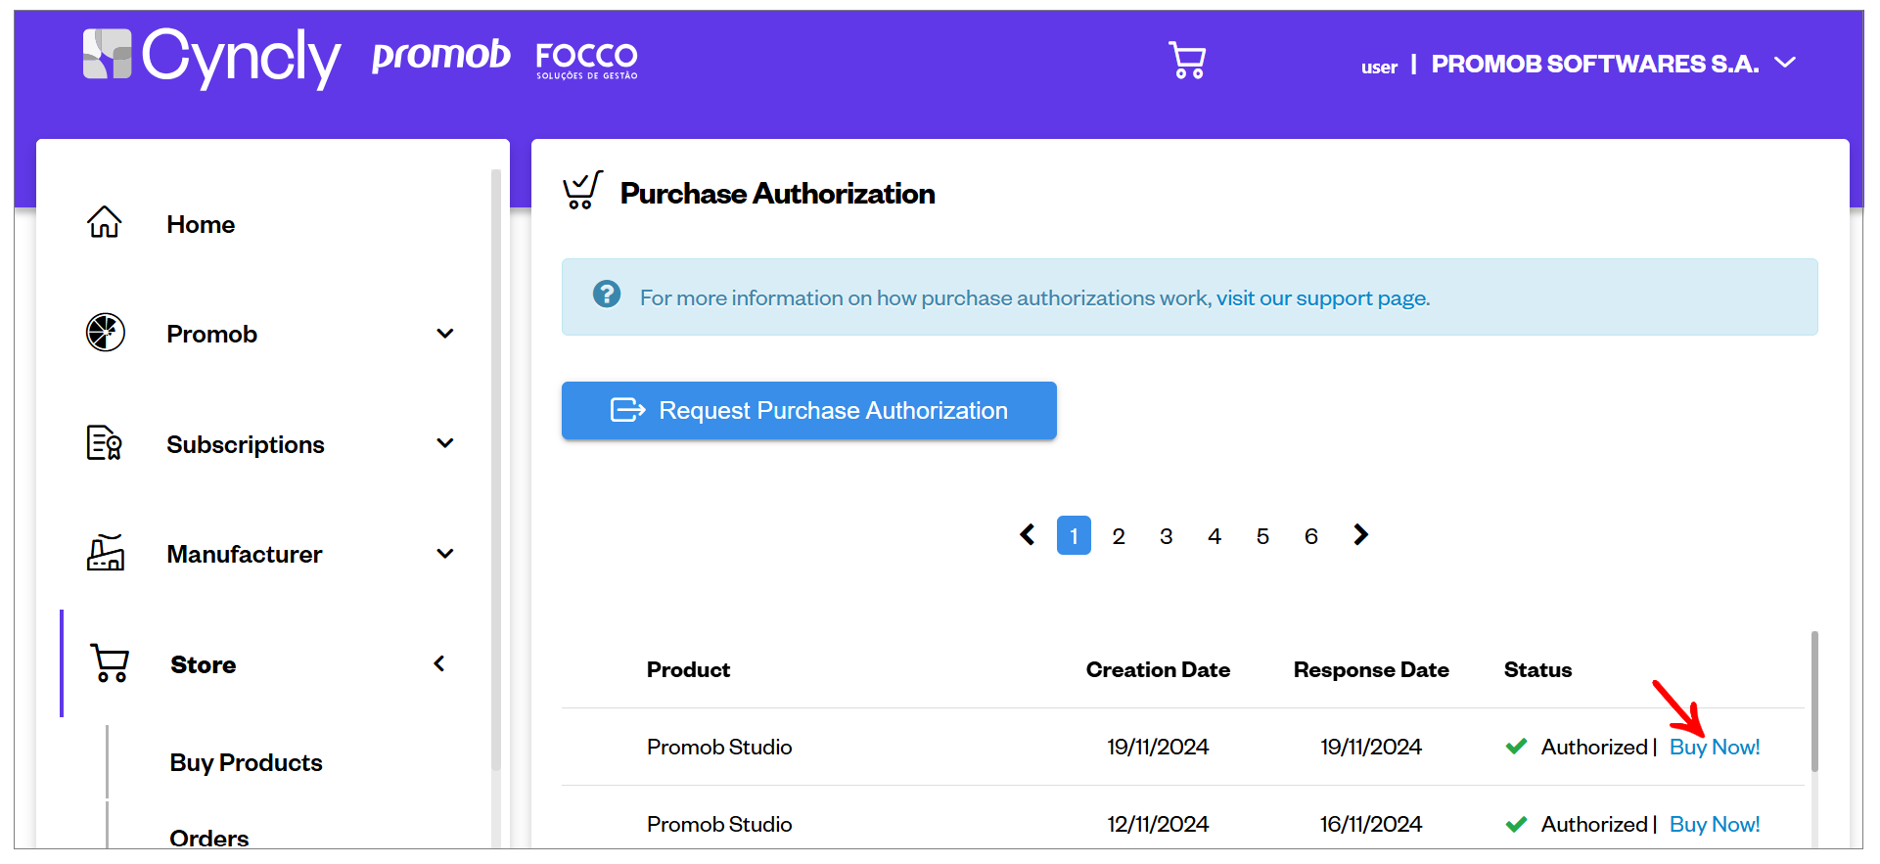Click PROMOB SOFTWARES S.A. account name
Viewport: 1880px width, 864px height.
click(1595, 64)
